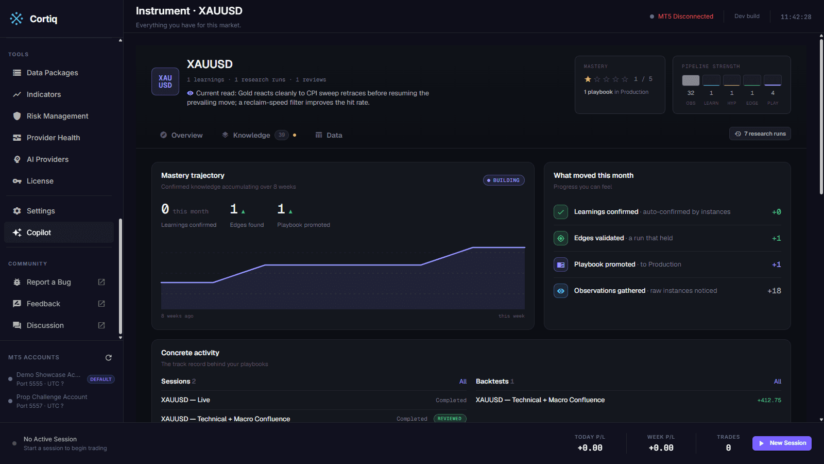Click Dev build label
Screen dimensions: 824x464
pos(747,16)
